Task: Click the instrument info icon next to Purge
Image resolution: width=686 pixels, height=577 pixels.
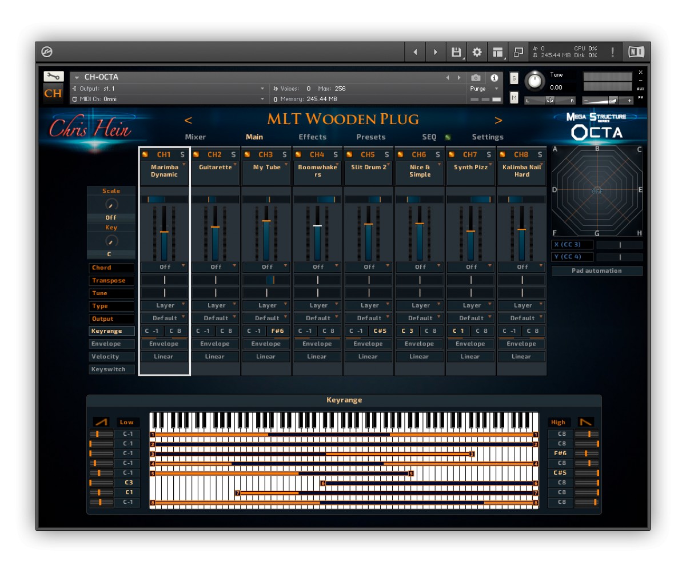Action: coord(494,79)
